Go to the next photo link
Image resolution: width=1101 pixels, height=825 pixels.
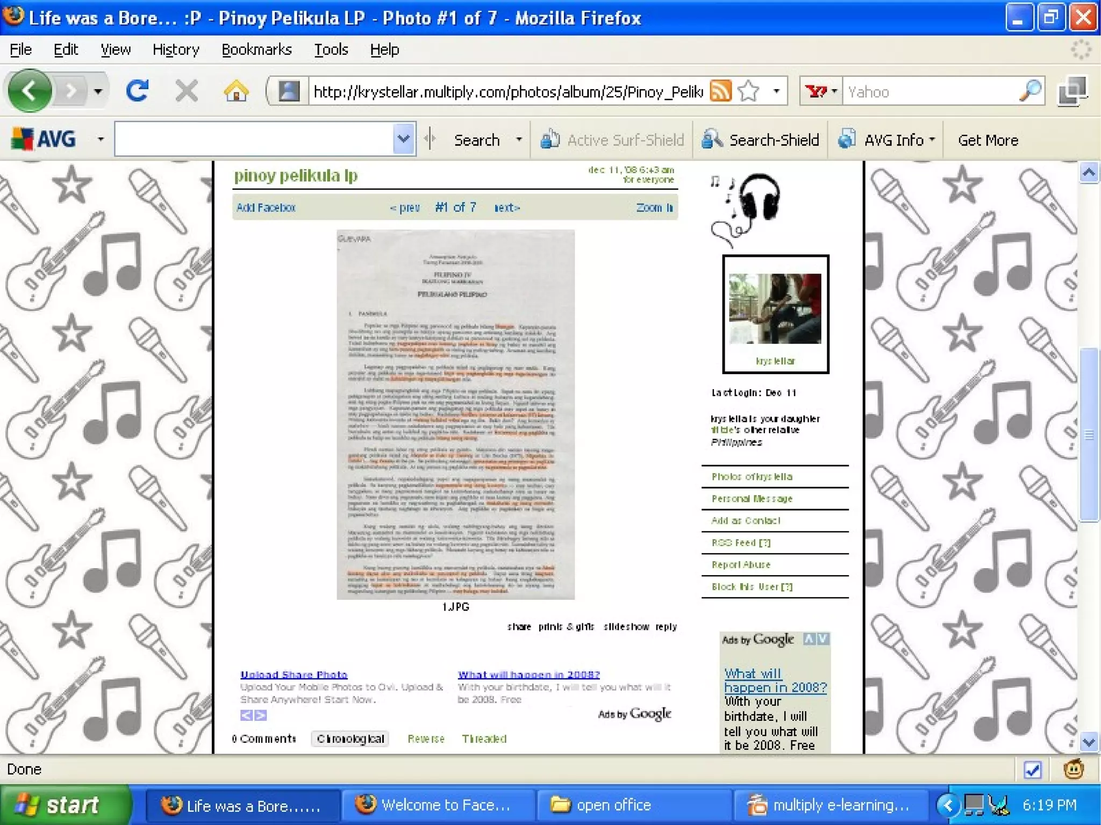pyautogui.click(x=506, y=207)
